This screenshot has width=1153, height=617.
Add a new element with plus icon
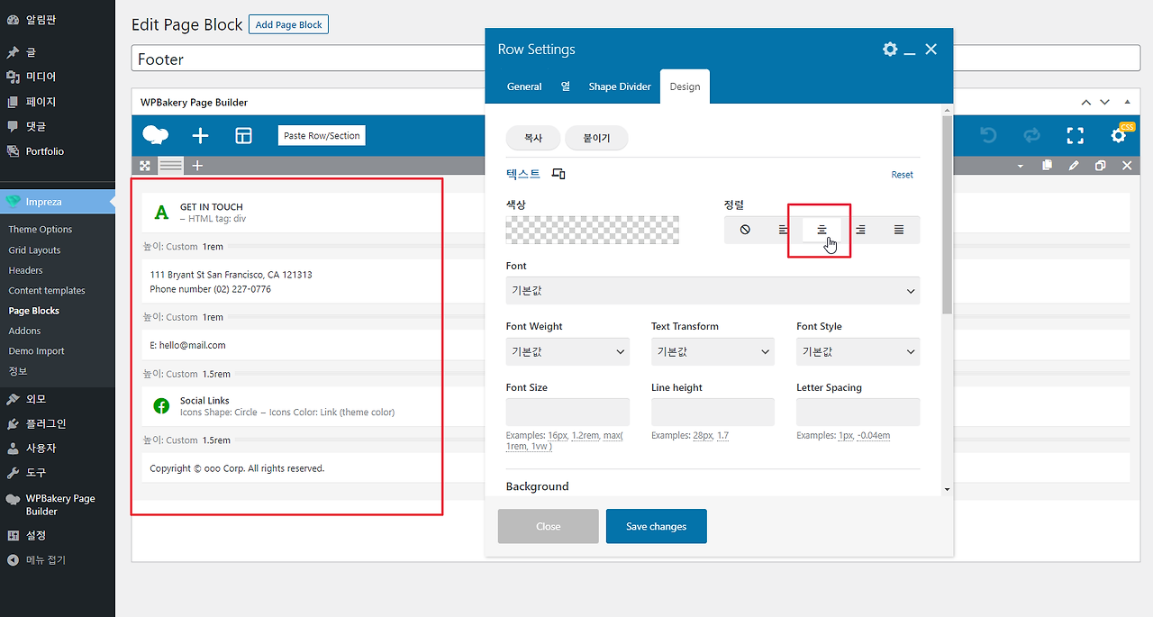click(200, 135)
